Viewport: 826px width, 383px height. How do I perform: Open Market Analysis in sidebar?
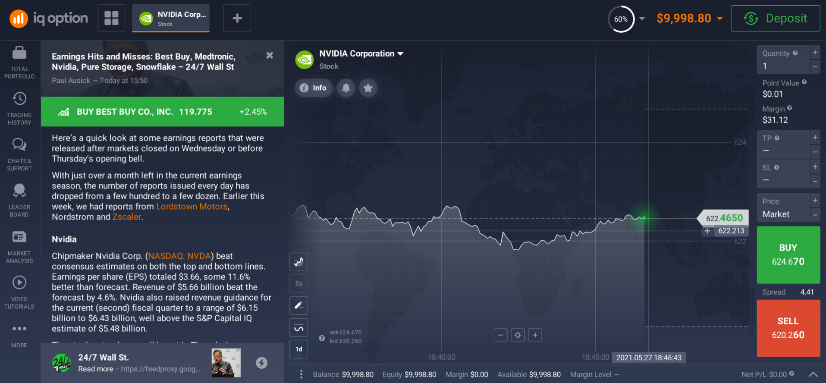tap(19, 247)
